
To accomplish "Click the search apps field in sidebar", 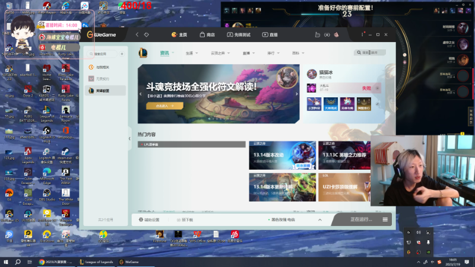I will point(102,54).
